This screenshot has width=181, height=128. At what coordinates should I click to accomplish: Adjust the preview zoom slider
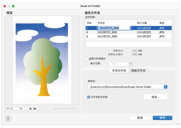(51, 109)
